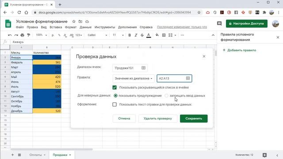Viewport: 283px width, 159px height.
Task: Click the merge cells icon
Action: pyautogui.click(x=170, y=35)
